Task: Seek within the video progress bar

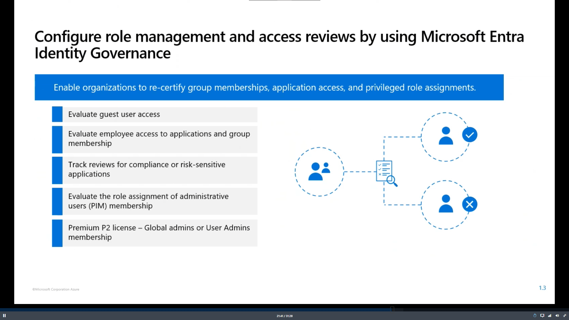Action: pos(284,309)
